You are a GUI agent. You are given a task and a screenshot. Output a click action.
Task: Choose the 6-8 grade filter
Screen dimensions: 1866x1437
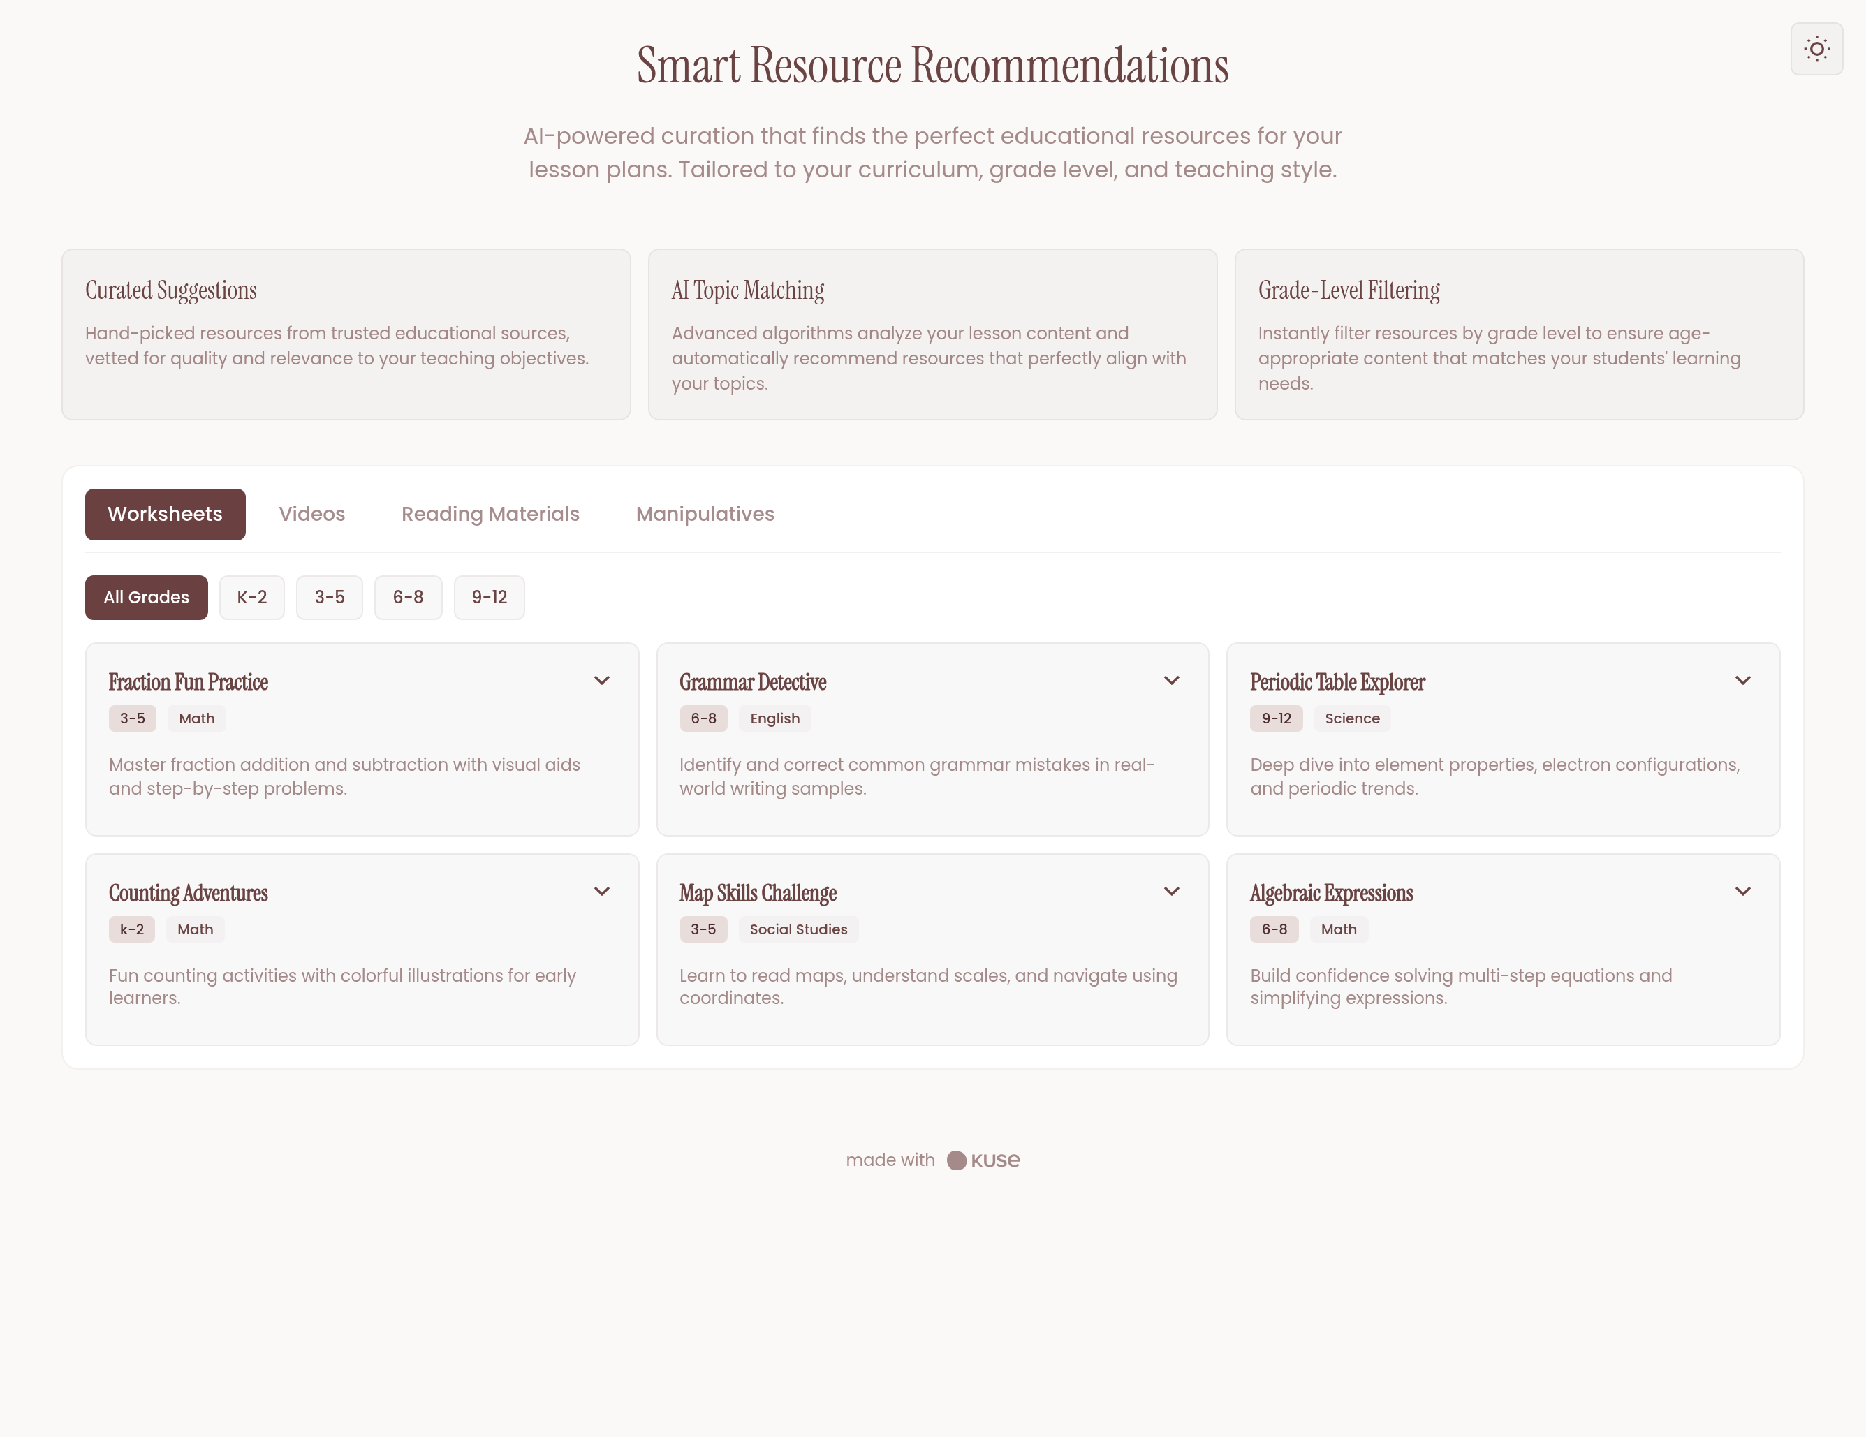point(408,597)
